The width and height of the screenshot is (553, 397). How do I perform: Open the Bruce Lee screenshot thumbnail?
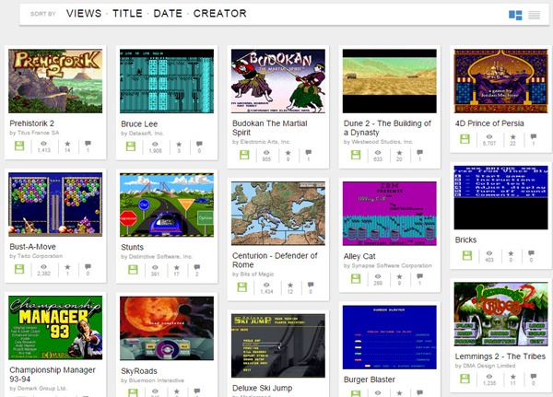coord(167,81)
